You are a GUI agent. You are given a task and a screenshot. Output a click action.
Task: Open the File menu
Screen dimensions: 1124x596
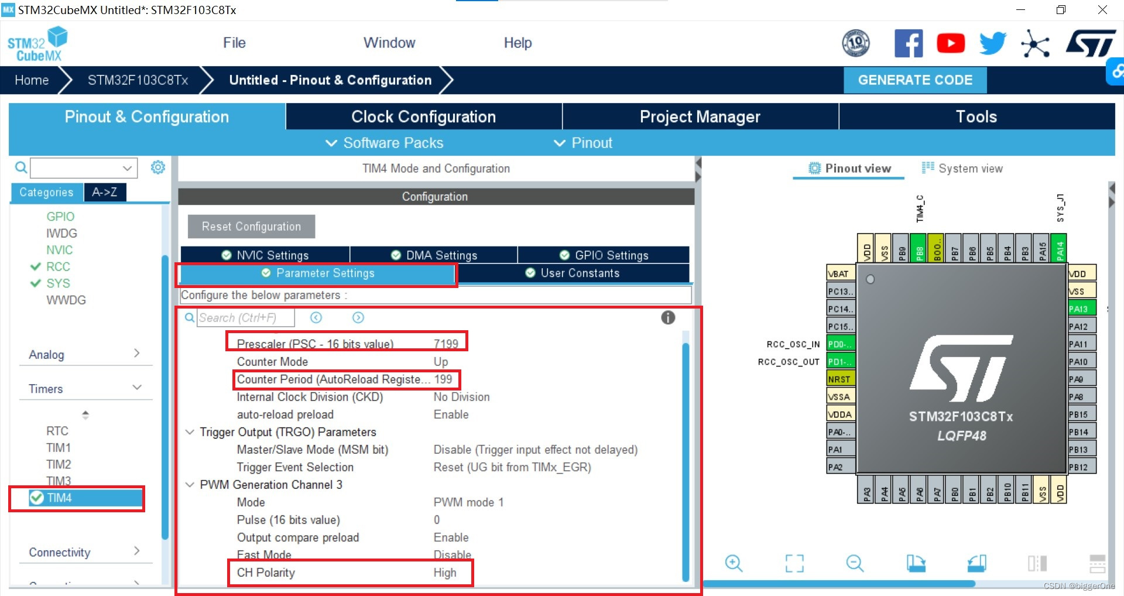pyautogui.click(x=234, y=43)
